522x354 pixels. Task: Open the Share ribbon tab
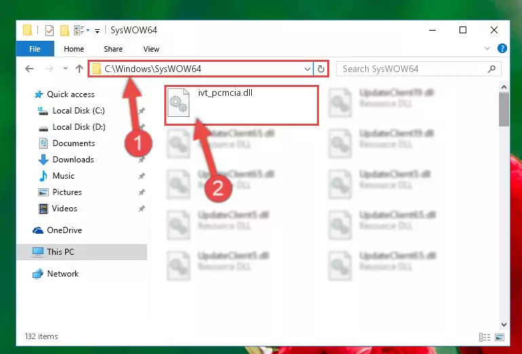click(x=113, y=49)
